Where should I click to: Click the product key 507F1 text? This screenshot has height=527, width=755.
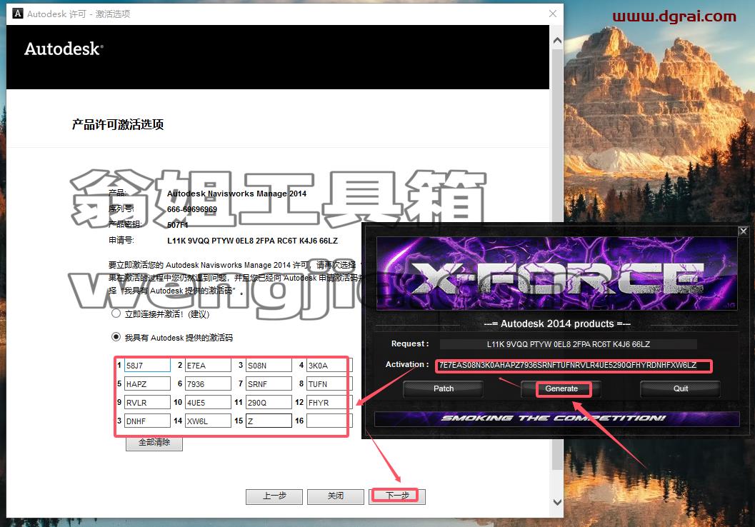pos(178,225)
